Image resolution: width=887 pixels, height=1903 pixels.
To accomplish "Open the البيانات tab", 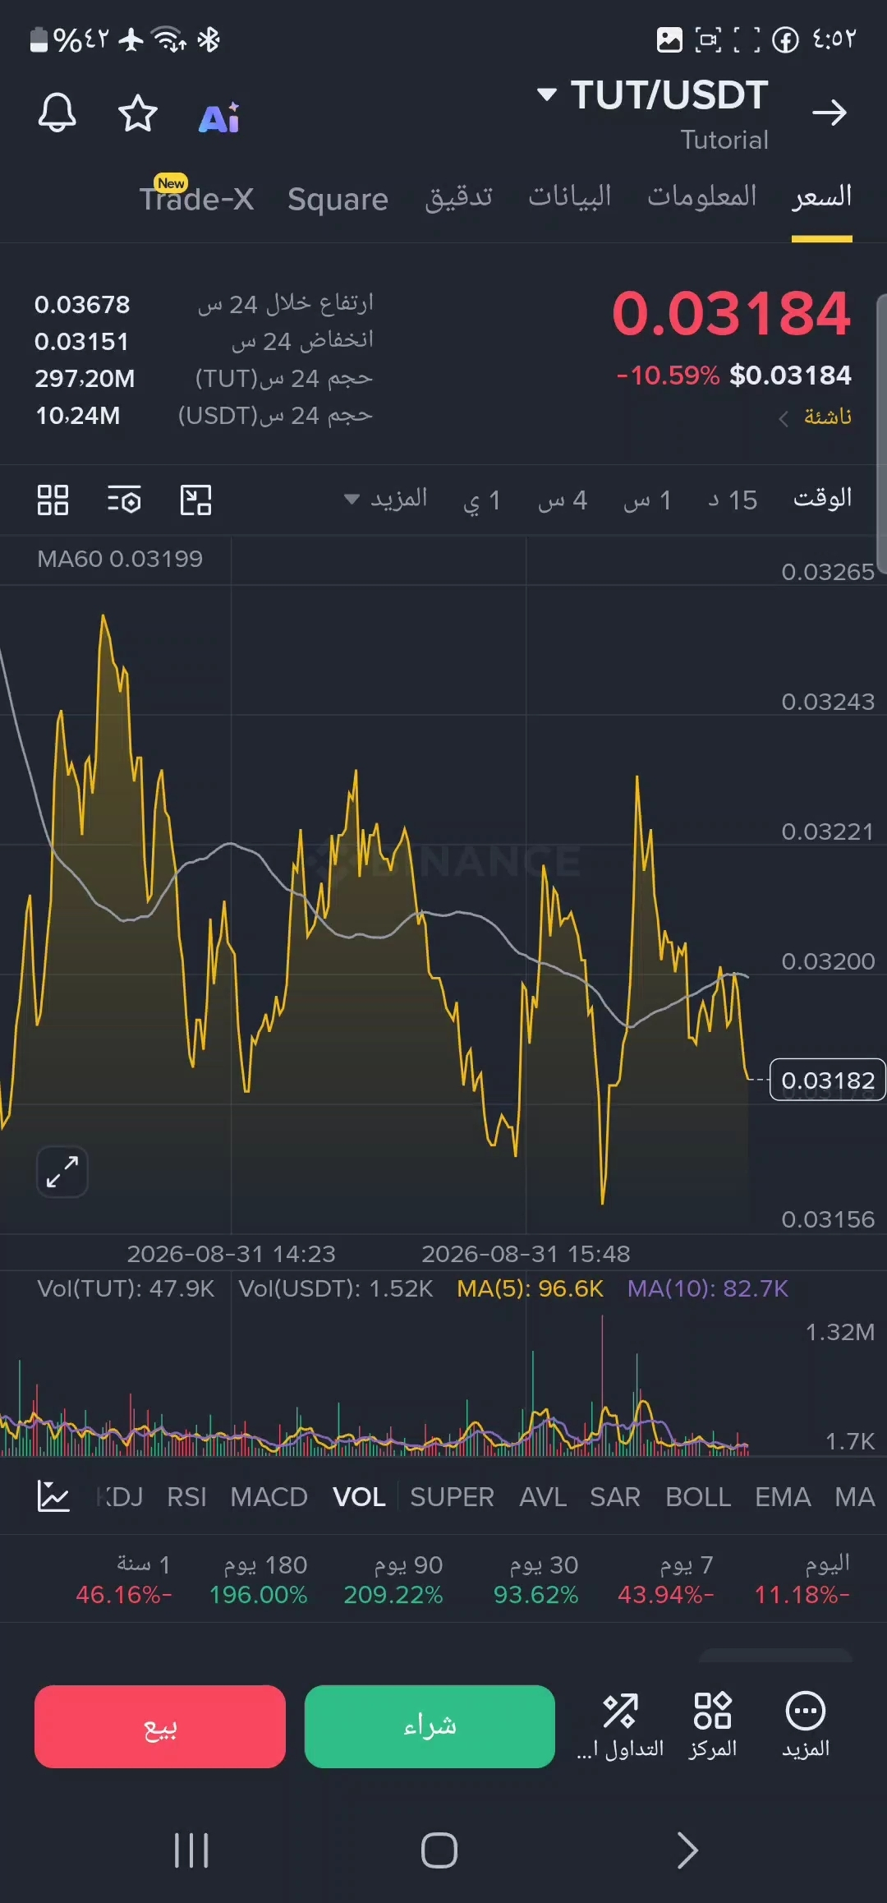I will 570,196.
